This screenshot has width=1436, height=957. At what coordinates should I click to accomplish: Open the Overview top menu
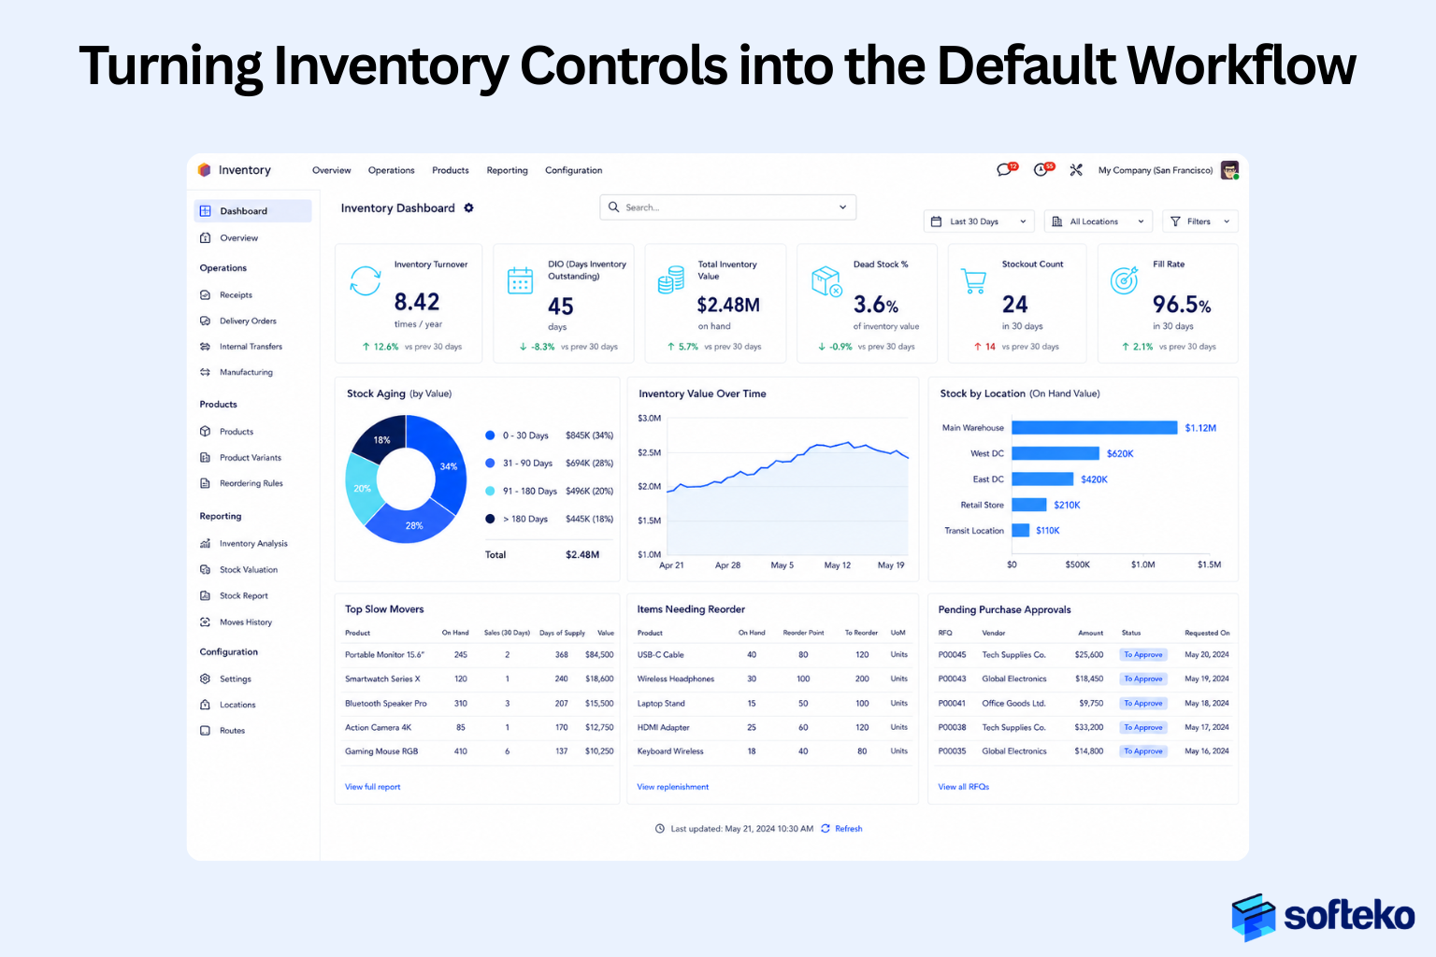coord(332,171)
